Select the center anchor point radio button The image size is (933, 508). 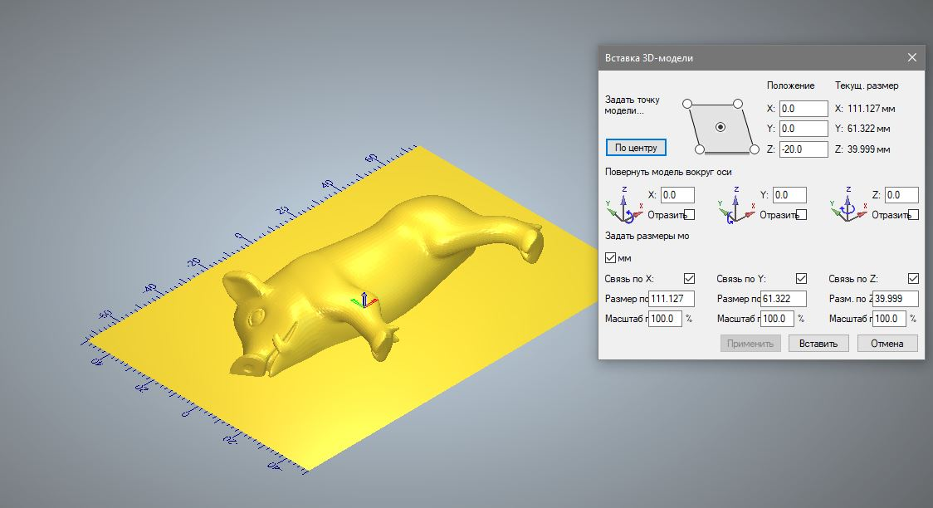[720, 127]
